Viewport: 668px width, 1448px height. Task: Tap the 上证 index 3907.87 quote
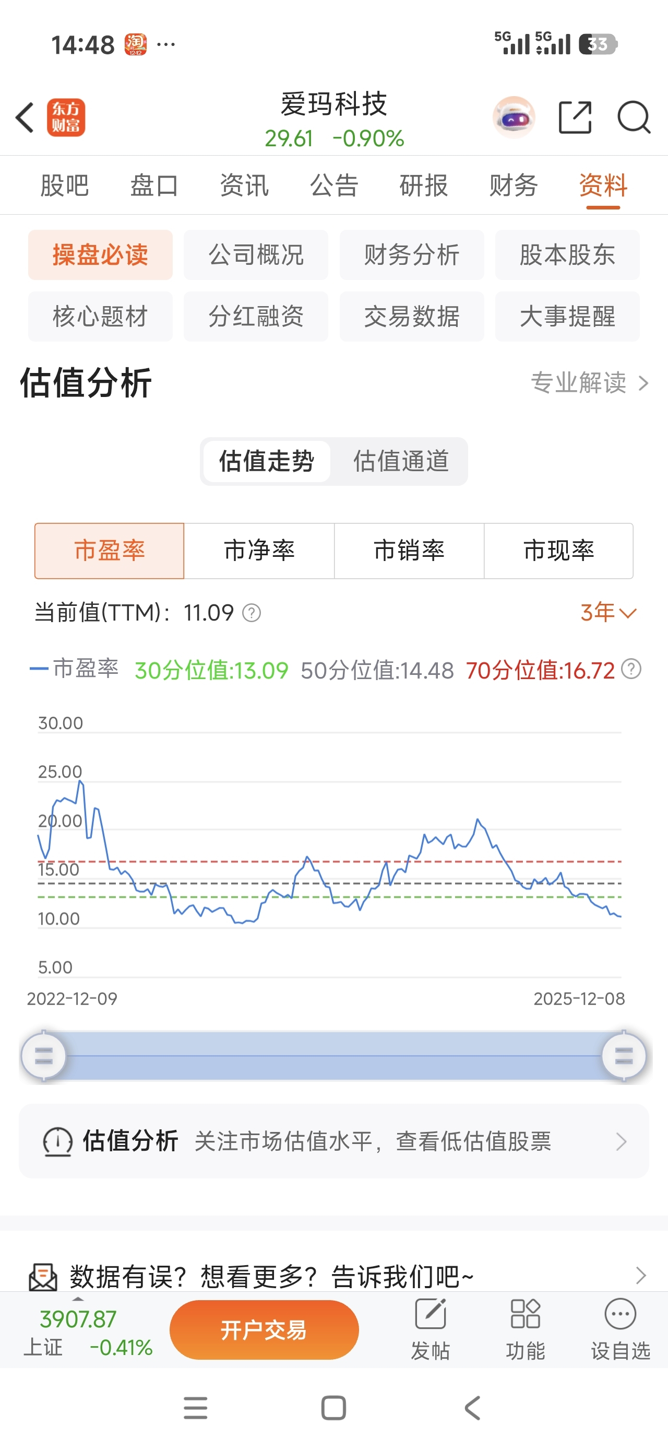click(88, 1333)
